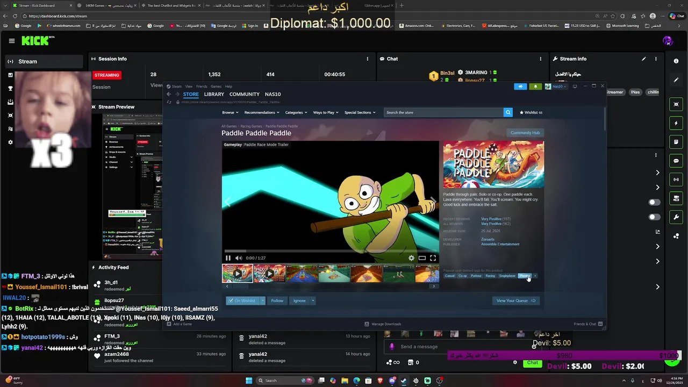
Task: Open Ignore options dropdown arrow
Action: point(313,300)
